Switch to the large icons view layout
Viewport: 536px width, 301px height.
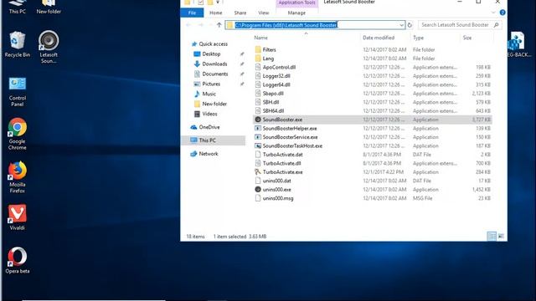(501, 236)
